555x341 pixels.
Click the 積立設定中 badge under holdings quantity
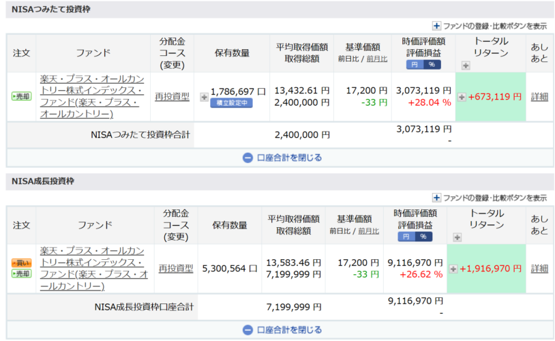point(230,103)
